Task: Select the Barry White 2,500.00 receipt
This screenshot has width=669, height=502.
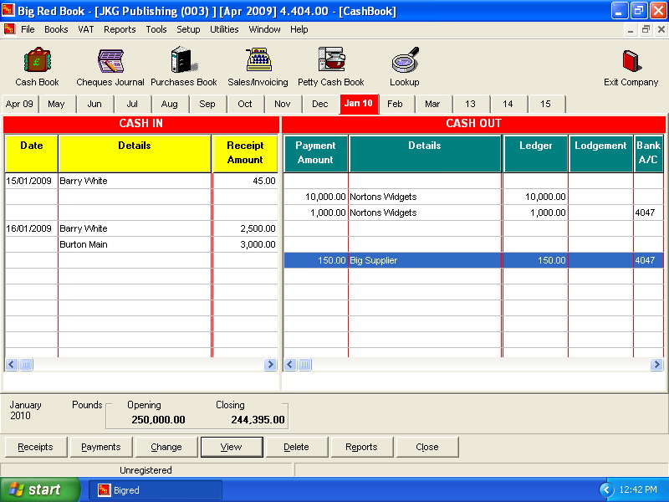Action: click(141, 228)
